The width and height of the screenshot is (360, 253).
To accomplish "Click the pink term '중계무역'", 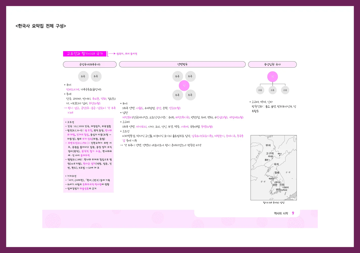I will [85, 155].
